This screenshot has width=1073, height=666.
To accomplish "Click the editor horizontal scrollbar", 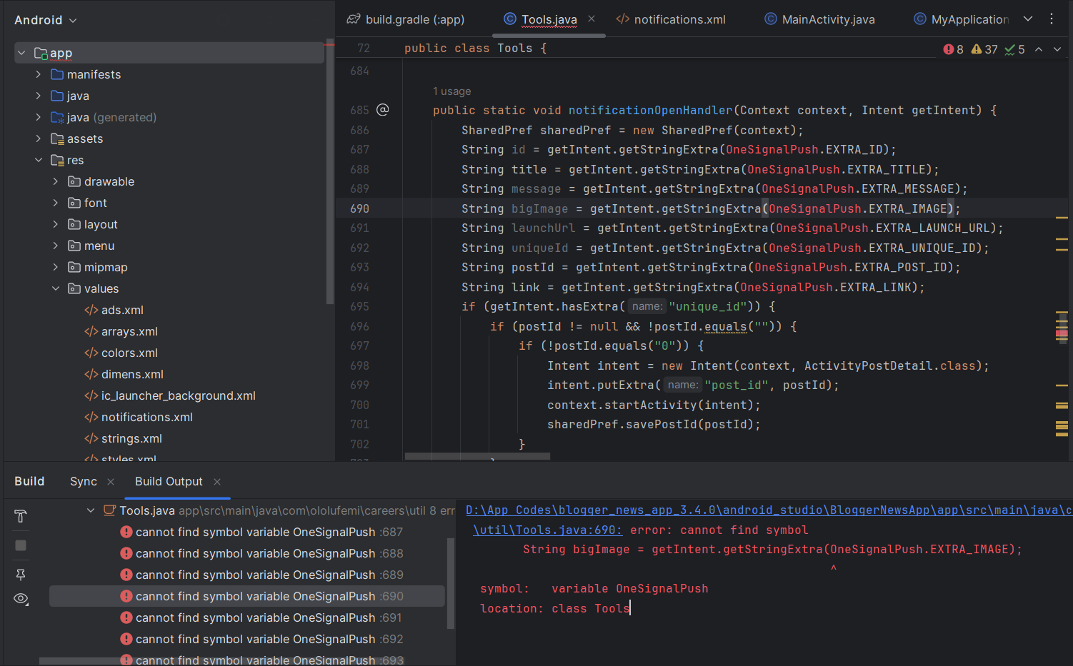I will [477, 456].
